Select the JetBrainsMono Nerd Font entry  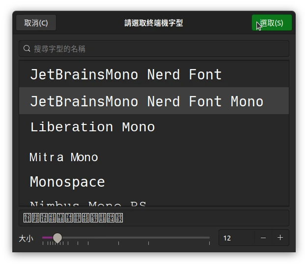click(126, 74)
